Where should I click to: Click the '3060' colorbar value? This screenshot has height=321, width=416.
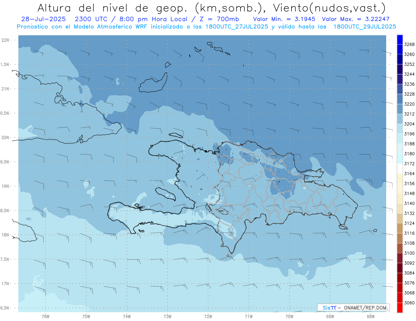coord(409,303)
